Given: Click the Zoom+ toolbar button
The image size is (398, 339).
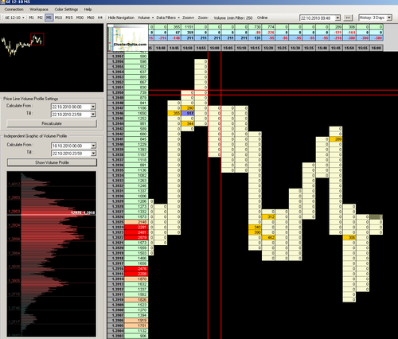Looking at the screenshot, I should tap(188, 18).
